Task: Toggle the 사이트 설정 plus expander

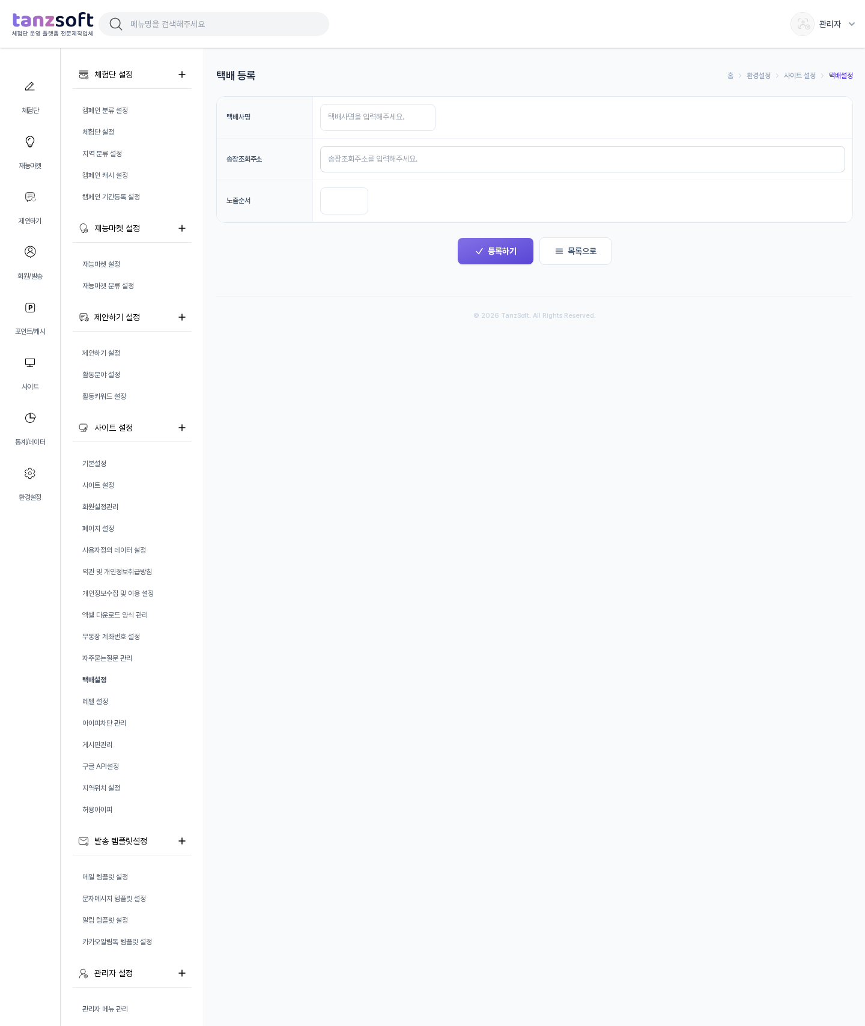Action: click(182, 428)
